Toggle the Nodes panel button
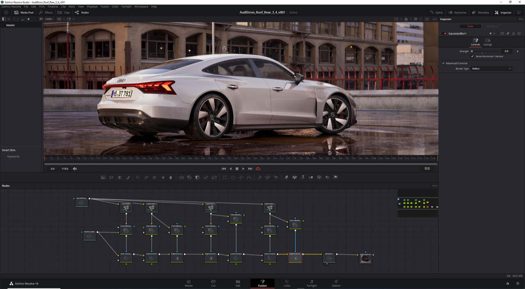The image size is (525, 289). (x=82, y=12)
